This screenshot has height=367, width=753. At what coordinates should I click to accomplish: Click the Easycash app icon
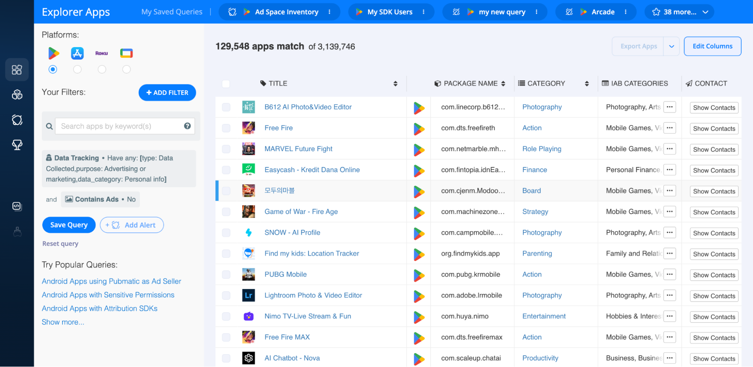coord(249,170)
